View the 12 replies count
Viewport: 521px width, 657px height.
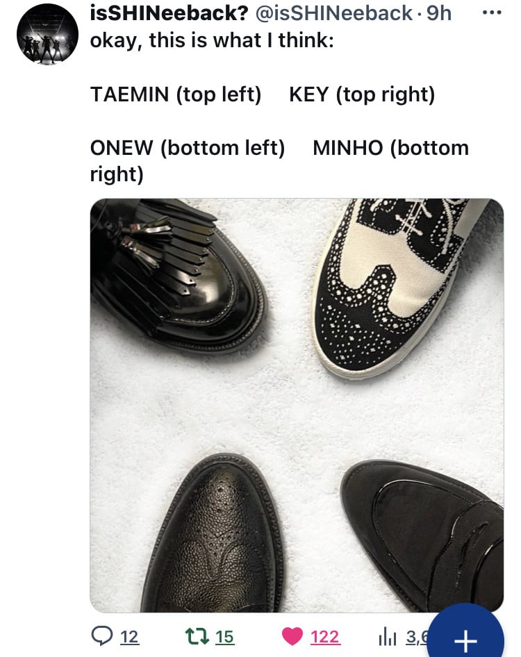tap(129, 637)
